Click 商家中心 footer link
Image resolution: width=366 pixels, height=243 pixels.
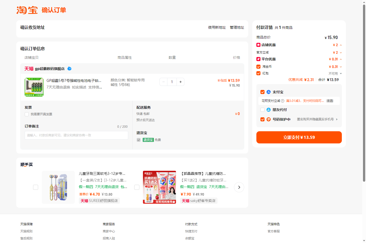coord(109,231)
